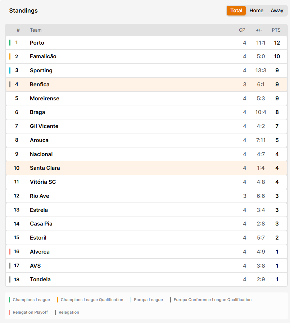Open the Famalicão team row
The height and width of the screenshot is (323, 290).
pos(146,56)
